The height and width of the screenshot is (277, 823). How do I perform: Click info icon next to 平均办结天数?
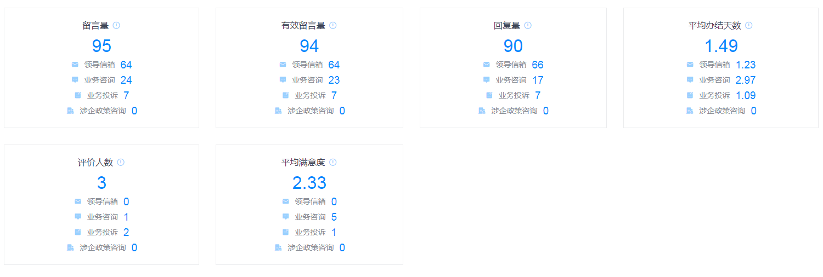coord(749,25)
